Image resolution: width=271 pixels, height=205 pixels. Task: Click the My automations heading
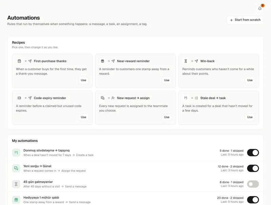coord(25,141)
